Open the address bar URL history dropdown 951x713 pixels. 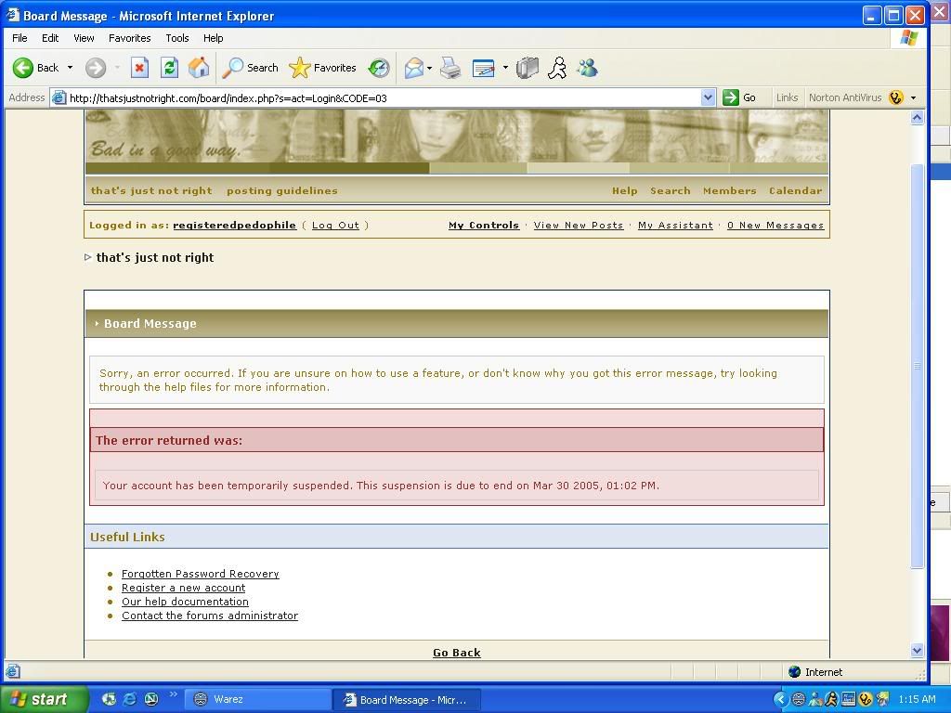click(708, 97)
